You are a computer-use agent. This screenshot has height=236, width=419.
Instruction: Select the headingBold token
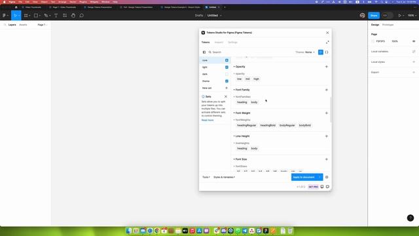(x=268, y=125)
